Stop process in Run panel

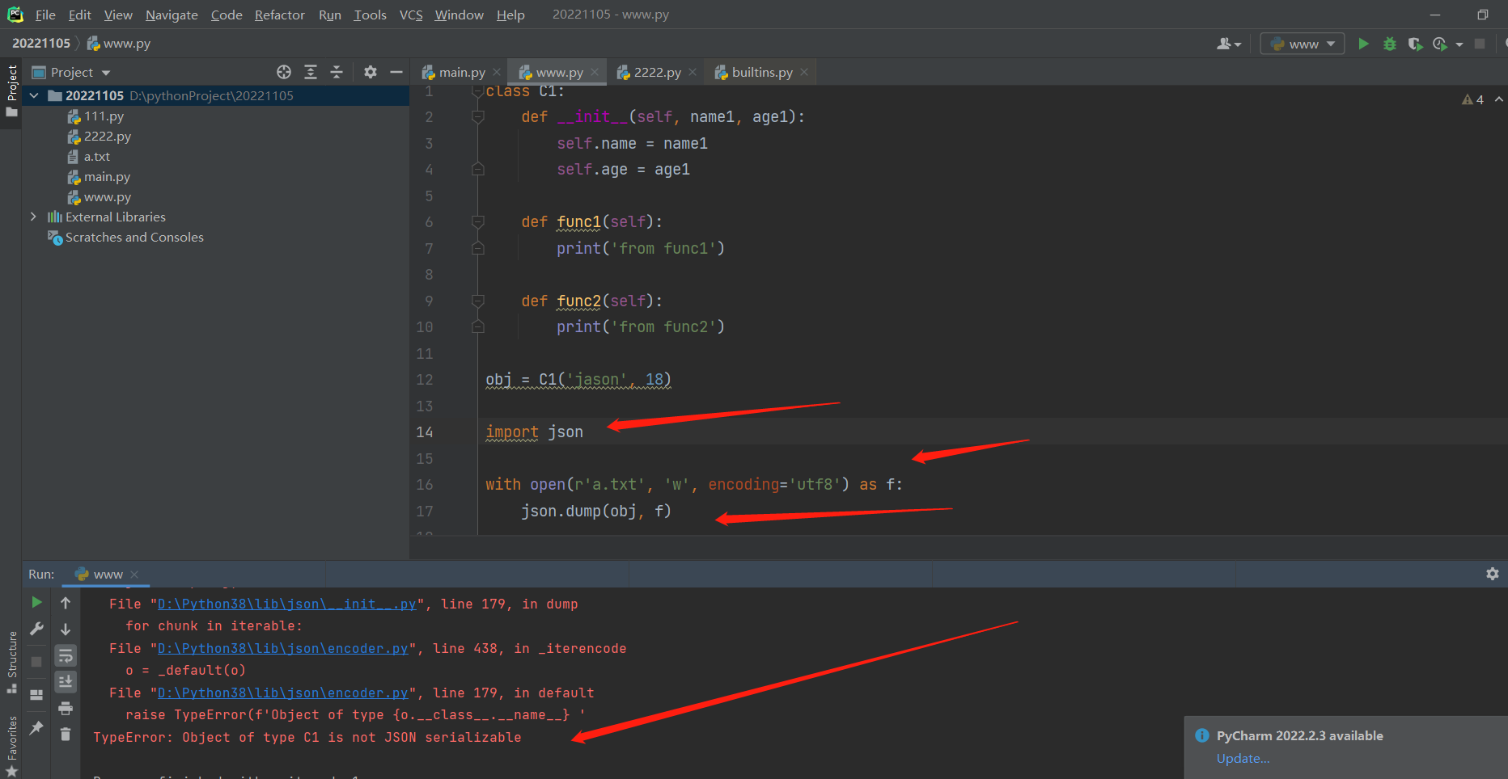point(36,662)
